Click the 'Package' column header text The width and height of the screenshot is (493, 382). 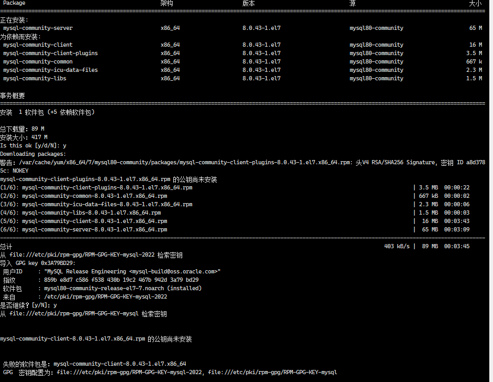pos(14,3)
